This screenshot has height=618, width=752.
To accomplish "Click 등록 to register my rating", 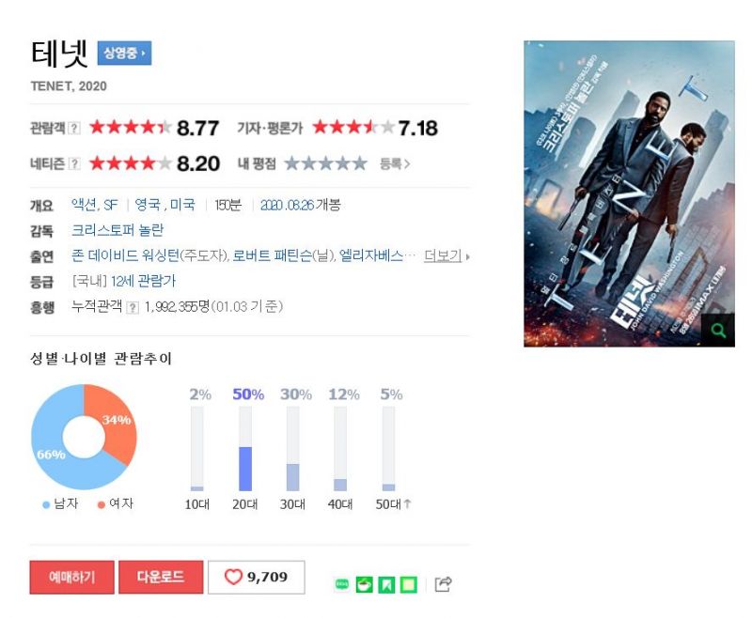I will click(x=395, y=163).
